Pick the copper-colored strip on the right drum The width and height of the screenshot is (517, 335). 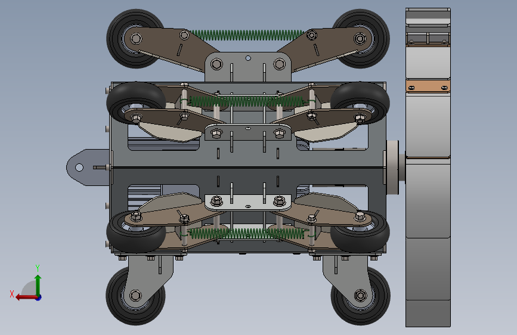(428, 86)
